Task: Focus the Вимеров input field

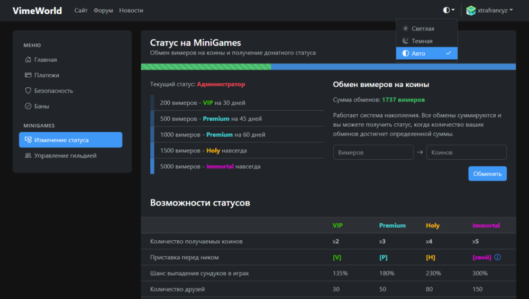Action: coord(373,152)
